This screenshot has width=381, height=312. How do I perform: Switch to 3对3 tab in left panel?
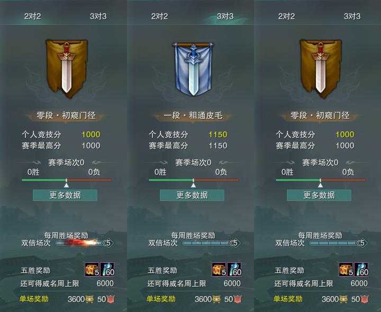98,16
